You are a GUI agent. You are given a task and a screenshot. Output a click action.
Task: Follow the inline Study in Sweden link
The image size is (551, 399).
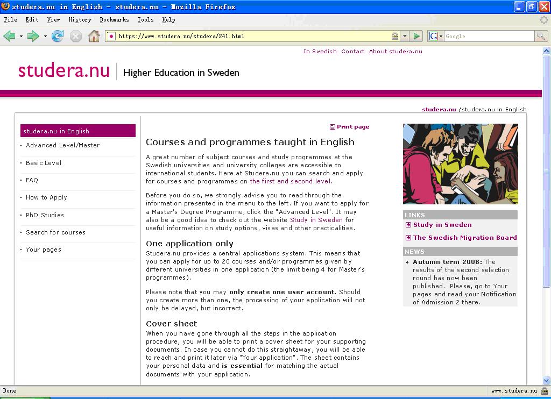pyautogui.click(x=316, y=220)
